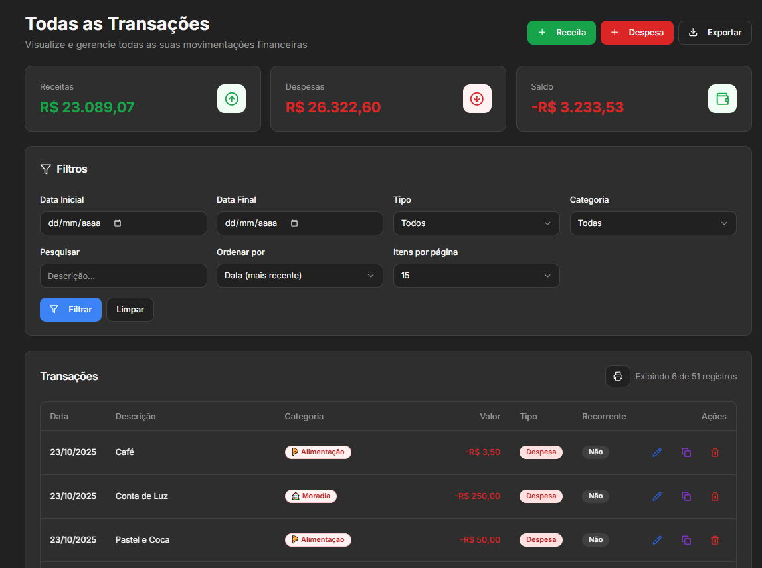
Task: Open the calendar picker in Data Inicial
Action: (118, 223)
